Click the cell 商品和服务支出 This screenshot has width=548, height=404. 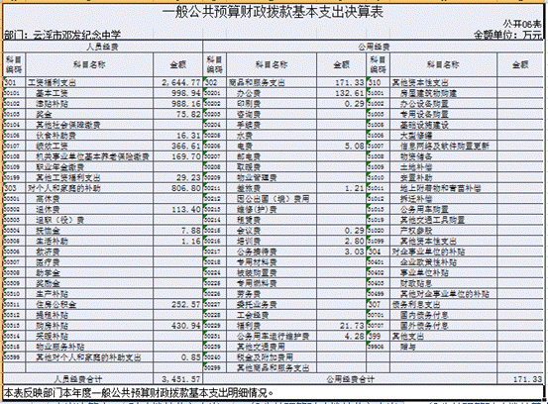[272, 83]
